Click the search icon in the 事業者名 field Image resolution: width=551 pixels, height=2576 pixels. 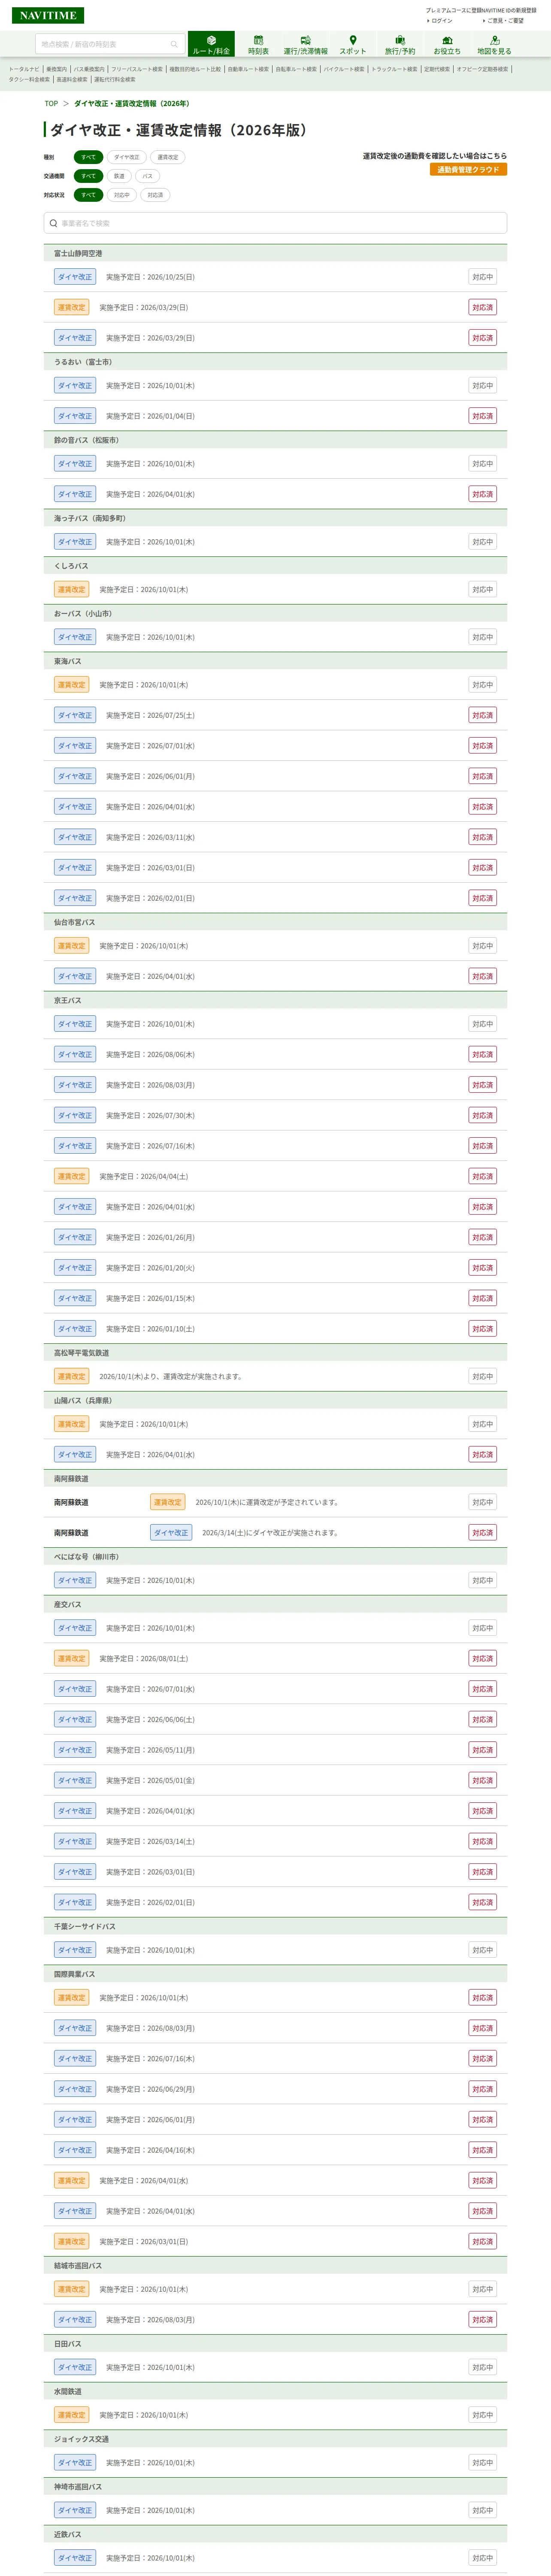click(53, 223)
